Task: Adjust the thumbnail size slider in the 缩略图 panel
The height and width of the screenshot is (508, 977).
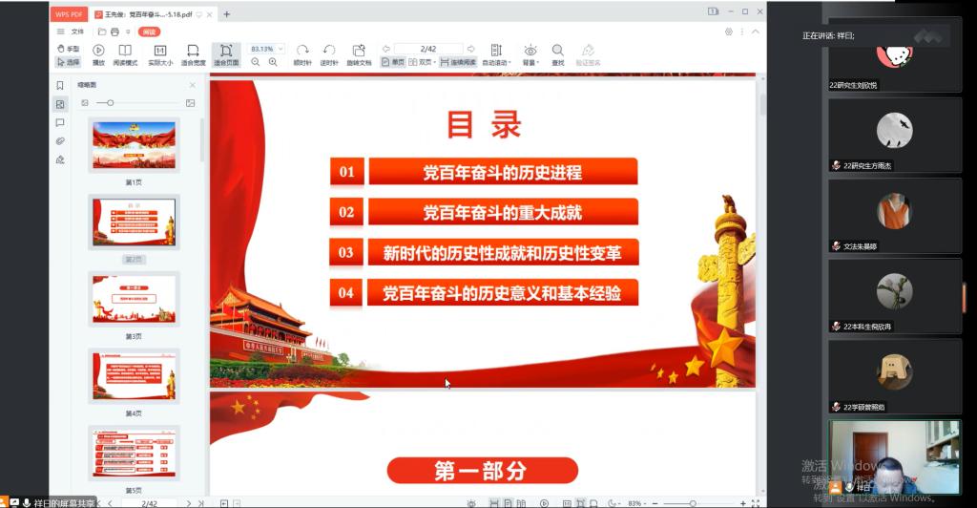Action: tap(111, 102)
